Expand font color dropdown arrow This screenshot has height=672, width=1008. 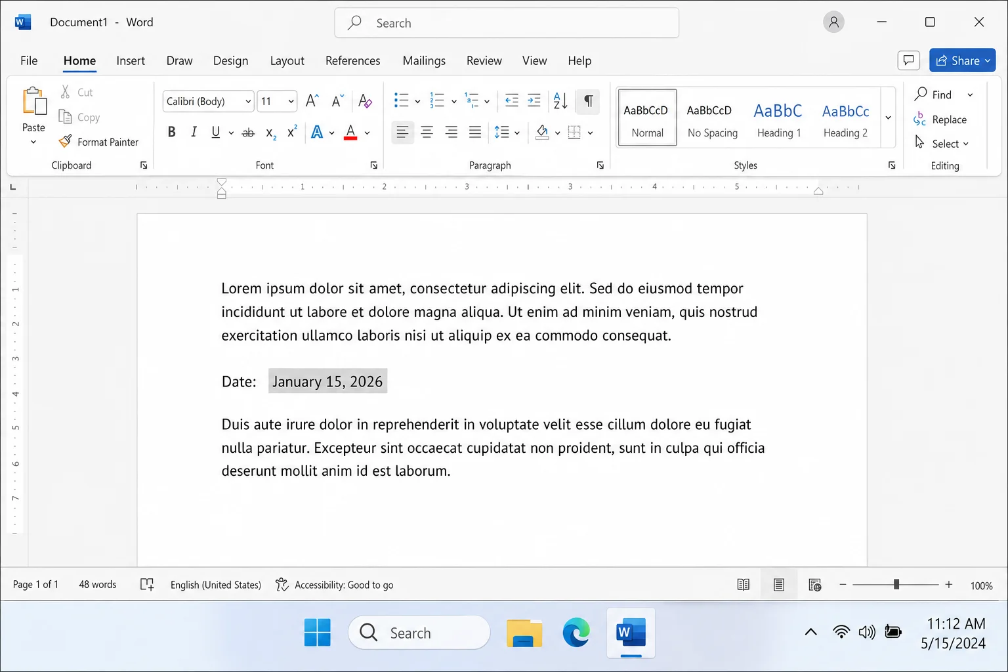pyautogui.click(x=367, y=133)
